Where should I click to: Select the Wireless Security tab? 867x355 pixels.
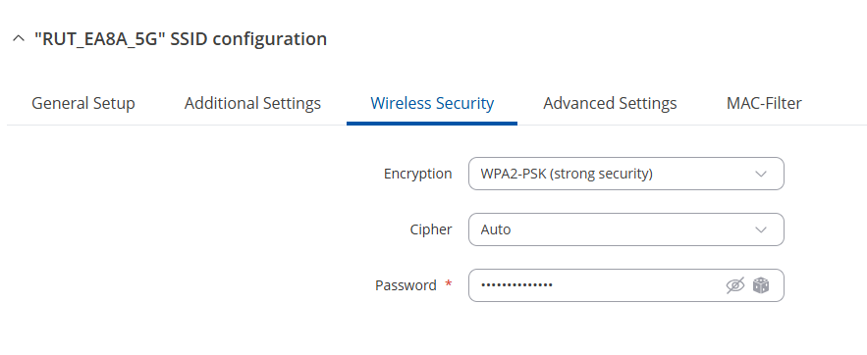tap(432, 103)
